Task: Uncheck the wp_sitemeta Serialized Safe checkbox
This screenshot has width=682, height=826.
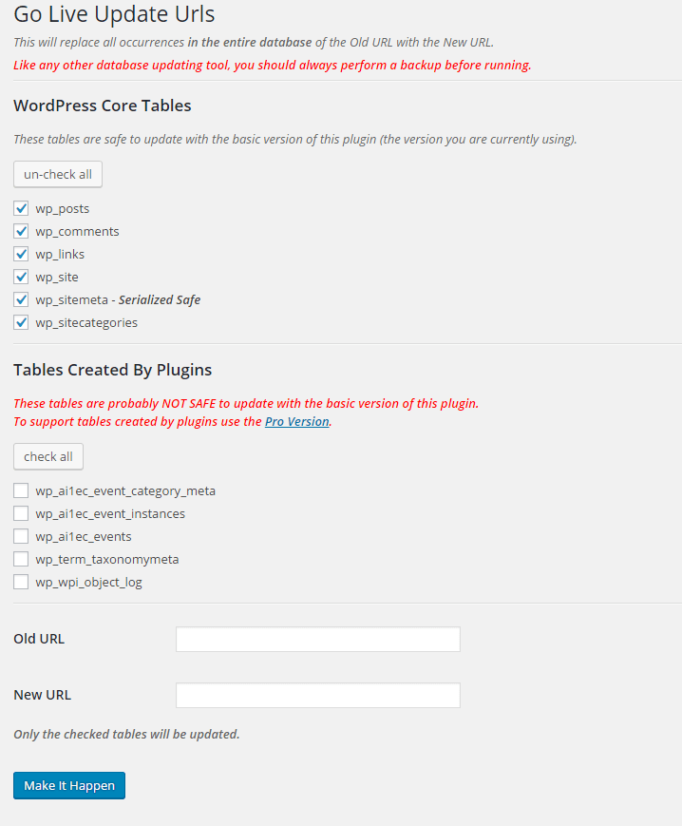Action: [x=21, y=299]
